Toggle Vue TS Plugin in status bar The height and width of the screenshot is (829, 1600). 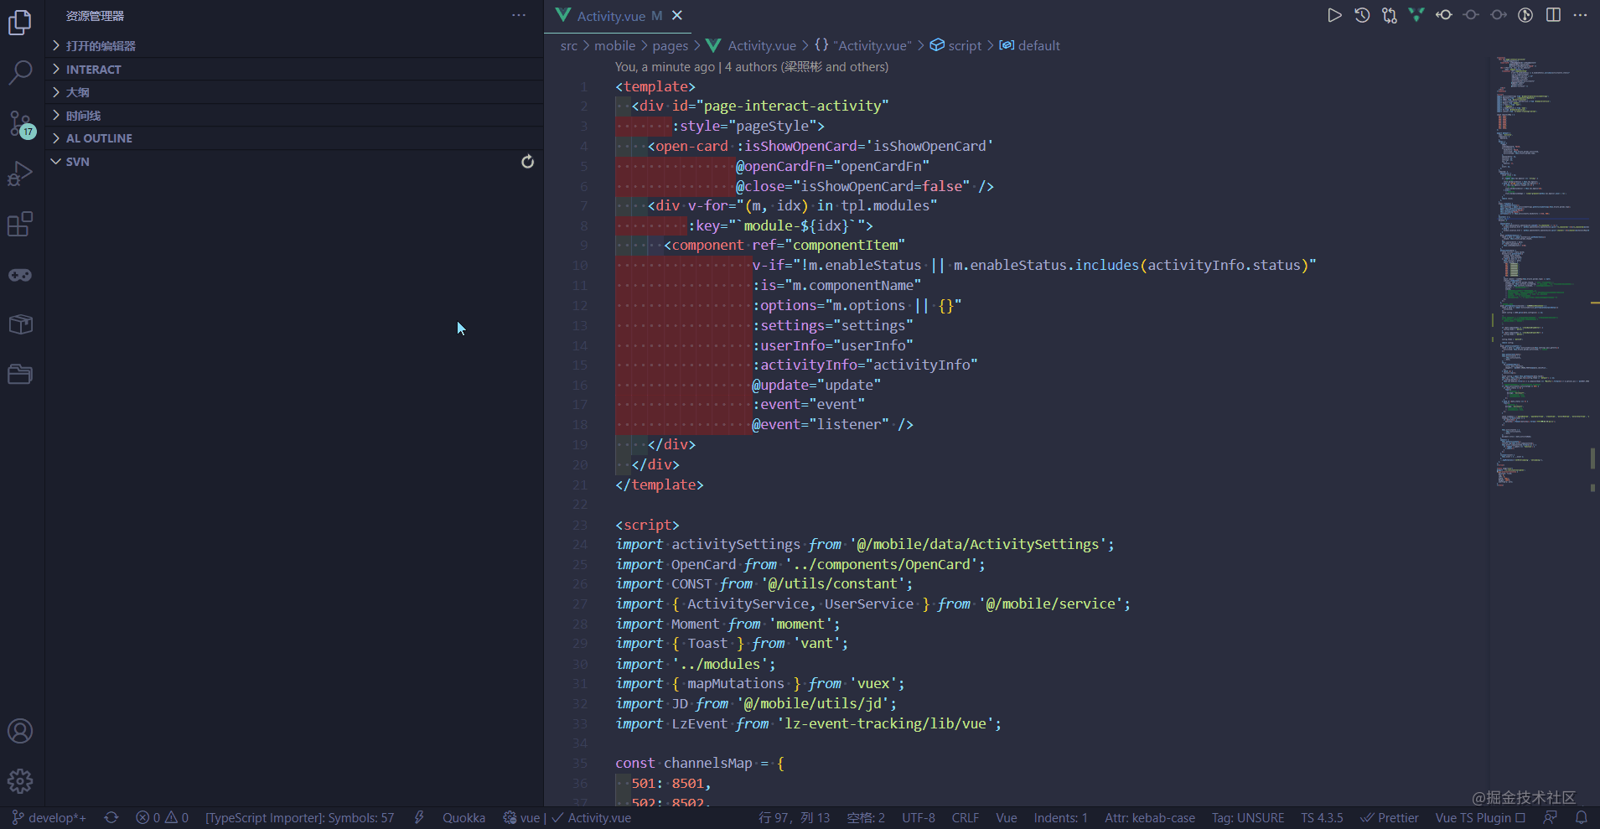pyautogui.click(x=1480, y=817)
